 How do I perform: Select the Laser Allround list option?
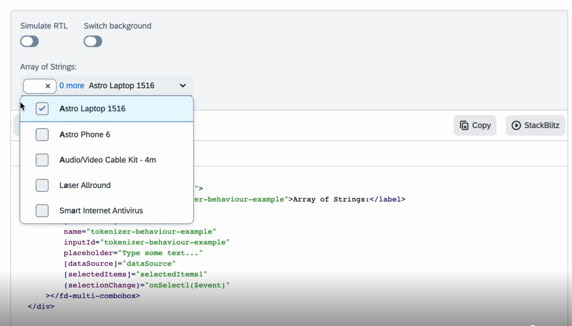85,185
